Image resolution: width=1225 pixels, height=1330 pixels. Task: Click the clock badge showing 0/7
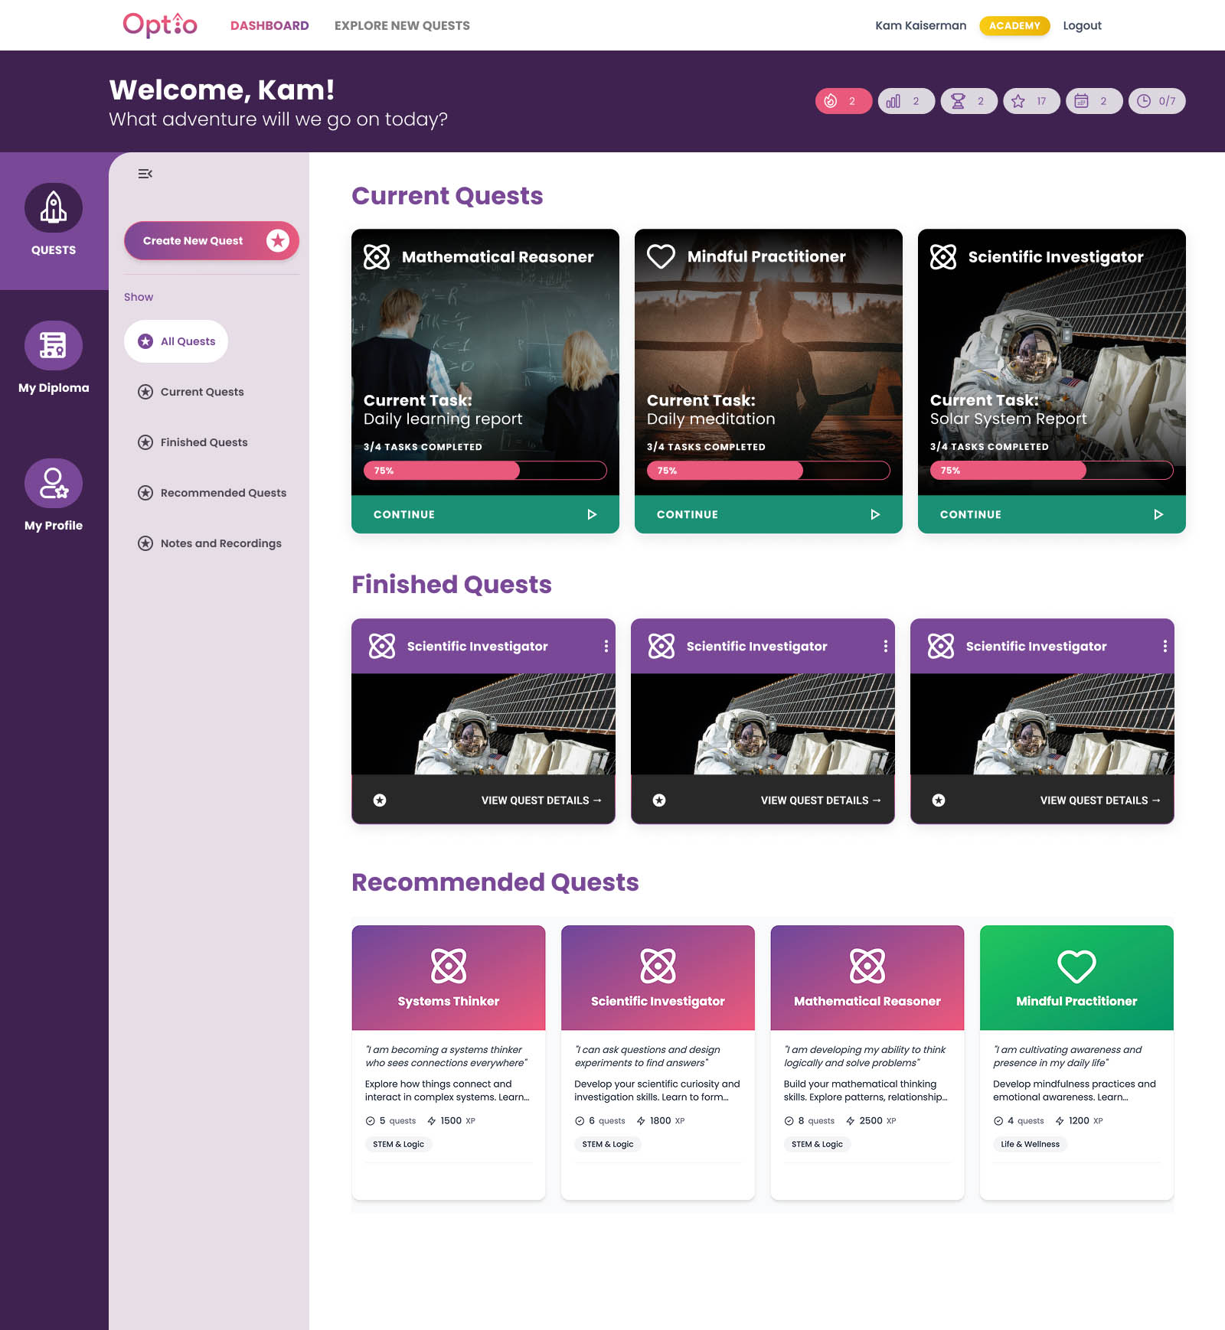click(1156, 101)
